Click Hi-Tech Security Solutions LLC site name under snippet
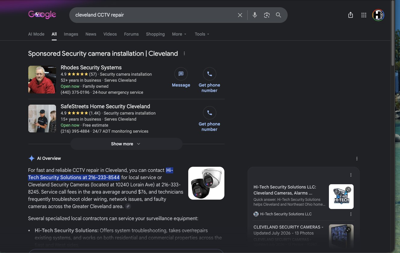 coord(286,214)
